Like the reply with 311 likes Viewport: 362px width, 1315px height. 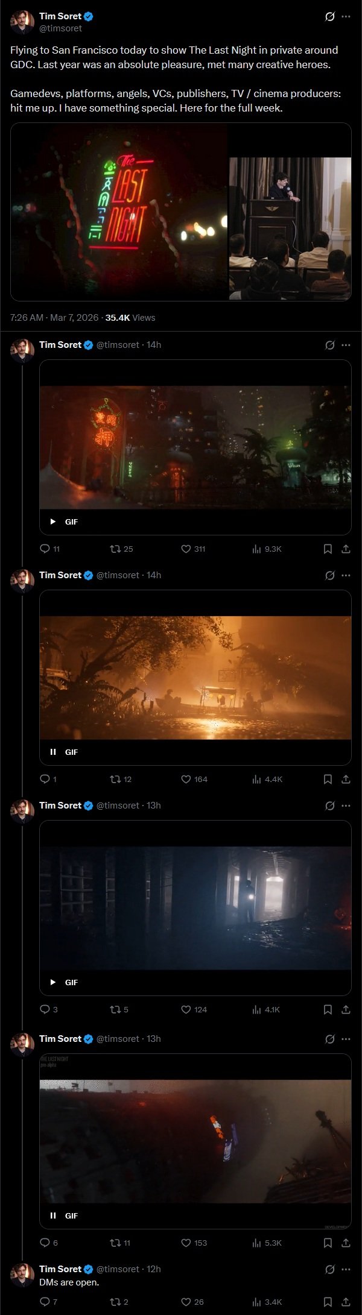tap(186, 549)
